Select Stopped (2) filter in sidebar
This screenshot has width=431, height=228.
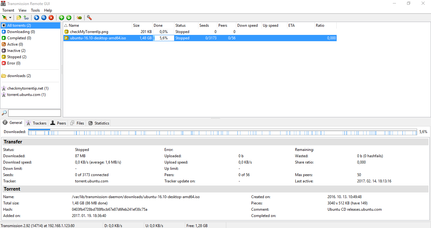tap(17, 57)
